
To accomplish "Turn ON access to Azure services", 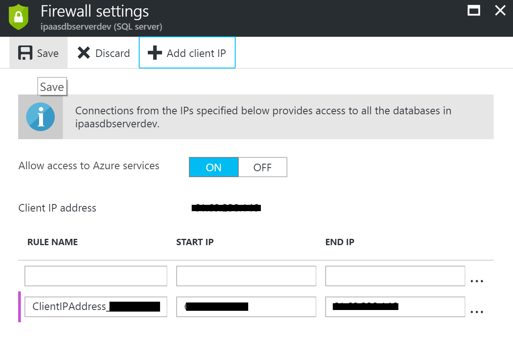I will (x=214, y=167).
